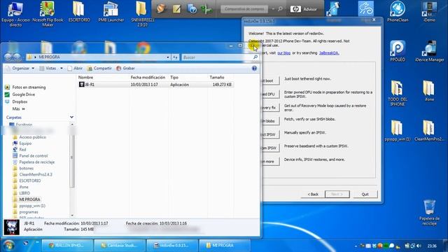Switch to redsn0w taskbar button
This screenshot has width=448, height=252.
[172, 246]
